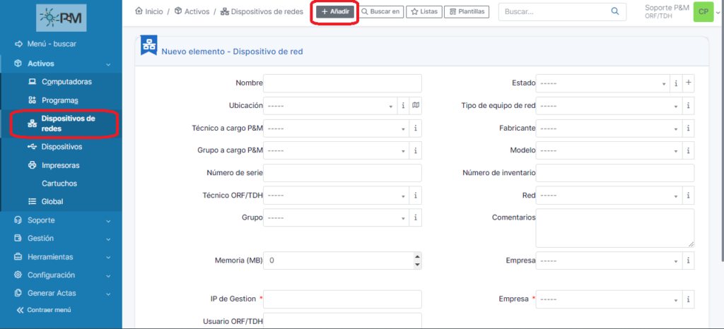Image resolution: width=724 pixels, height=329 pixels.
Task: Click the info icon next to Modelo
Action: [x=689, y=151]
